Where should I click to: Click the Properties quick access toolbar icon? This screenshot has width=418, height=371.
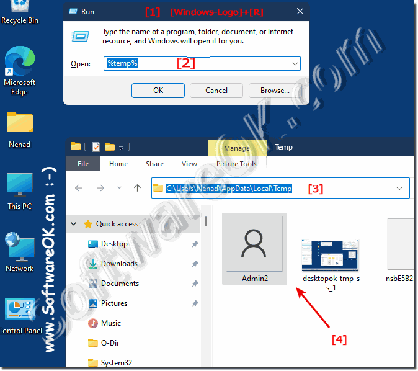click(x=96, y=147)
